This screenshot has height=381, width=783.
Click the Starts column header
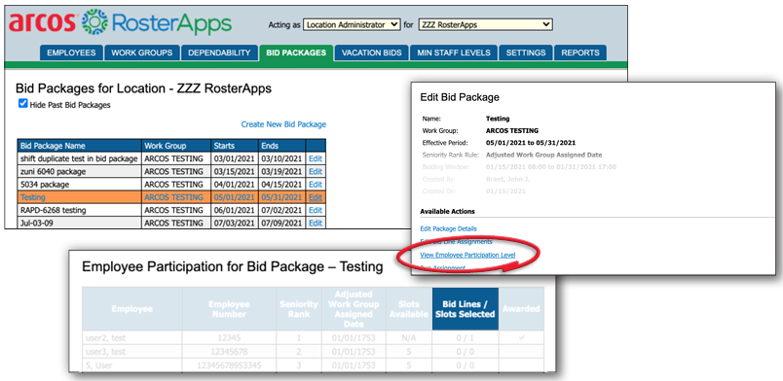point(235,146)
